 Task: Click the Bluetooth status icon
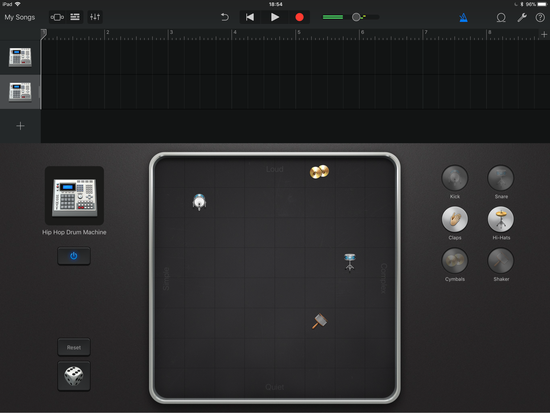522,4
